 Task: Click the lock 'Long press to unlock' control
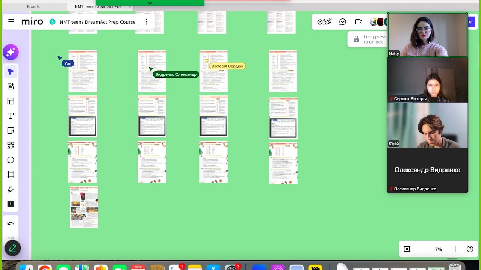[356, 39]
